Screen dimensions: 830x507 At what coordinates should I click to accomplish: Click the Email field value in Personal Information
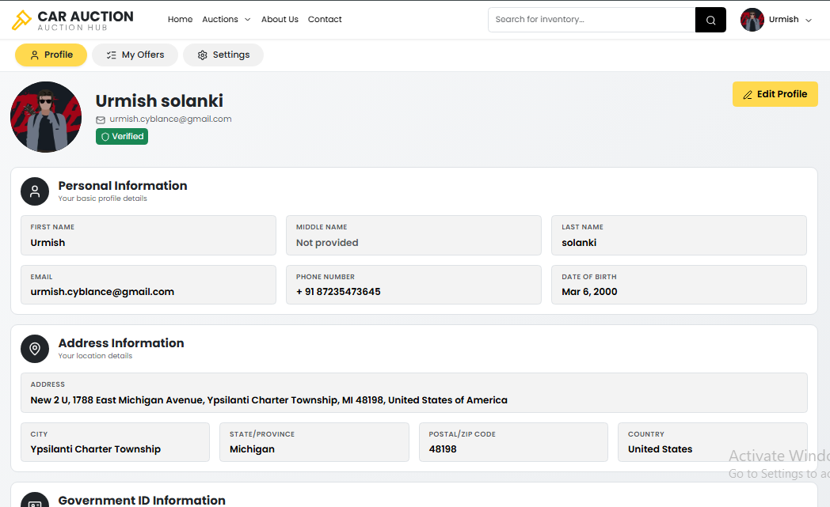point(102,292)
